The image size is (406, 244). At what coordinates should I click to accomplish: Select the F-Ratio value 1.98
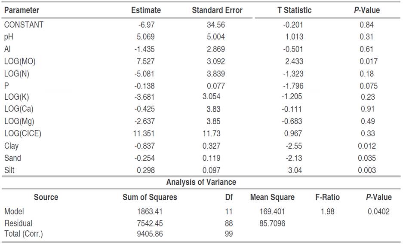click(327, 211)
